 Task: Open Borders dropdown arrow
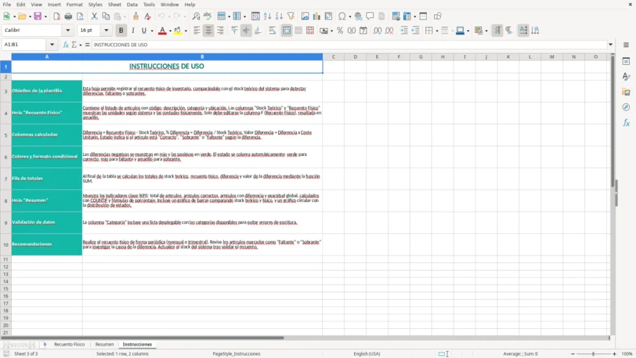point(437,31)
